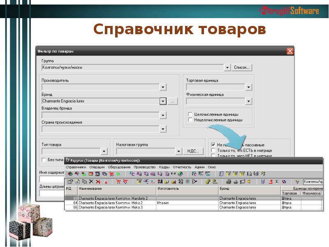Open the 'Производитель' dropdown
The image size is (329, 247).
[163, 87]
